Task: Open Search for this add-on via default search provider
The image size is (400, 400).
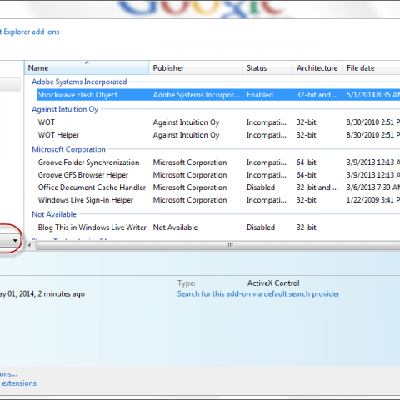Action: tap(258, 294)
